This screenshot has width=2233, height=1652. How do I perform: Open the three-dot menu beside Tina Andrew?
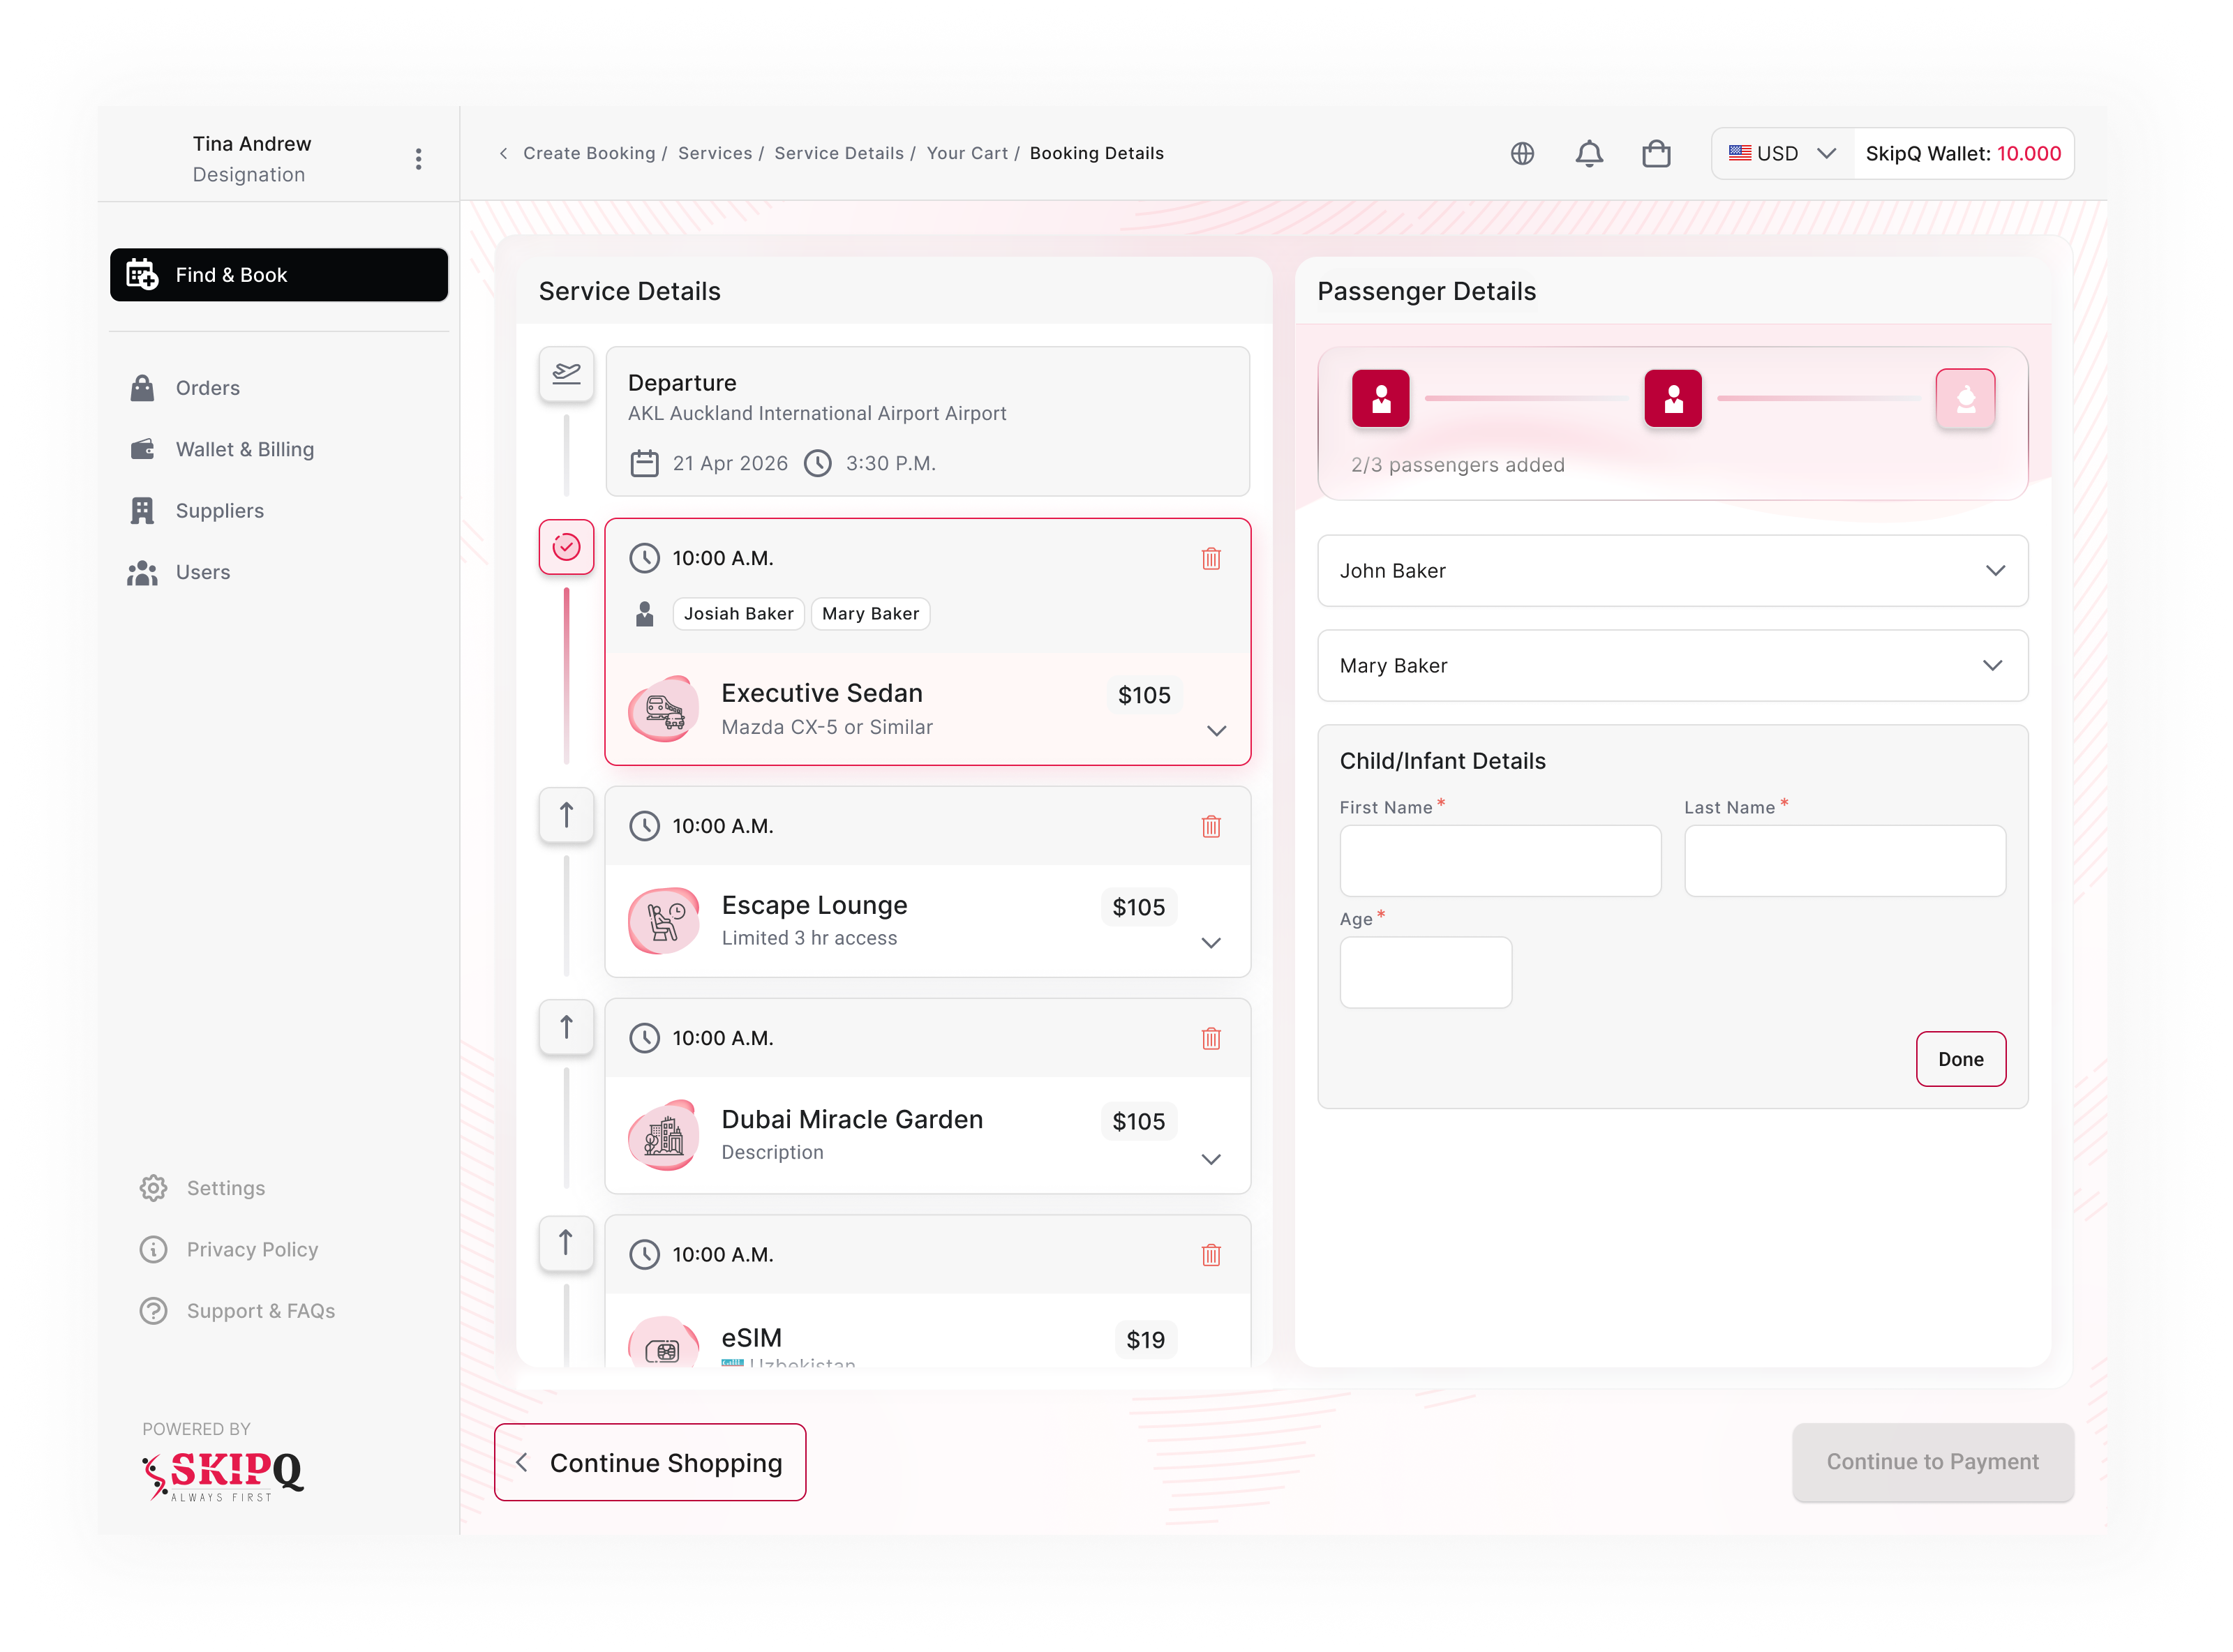tap(418, 159)
